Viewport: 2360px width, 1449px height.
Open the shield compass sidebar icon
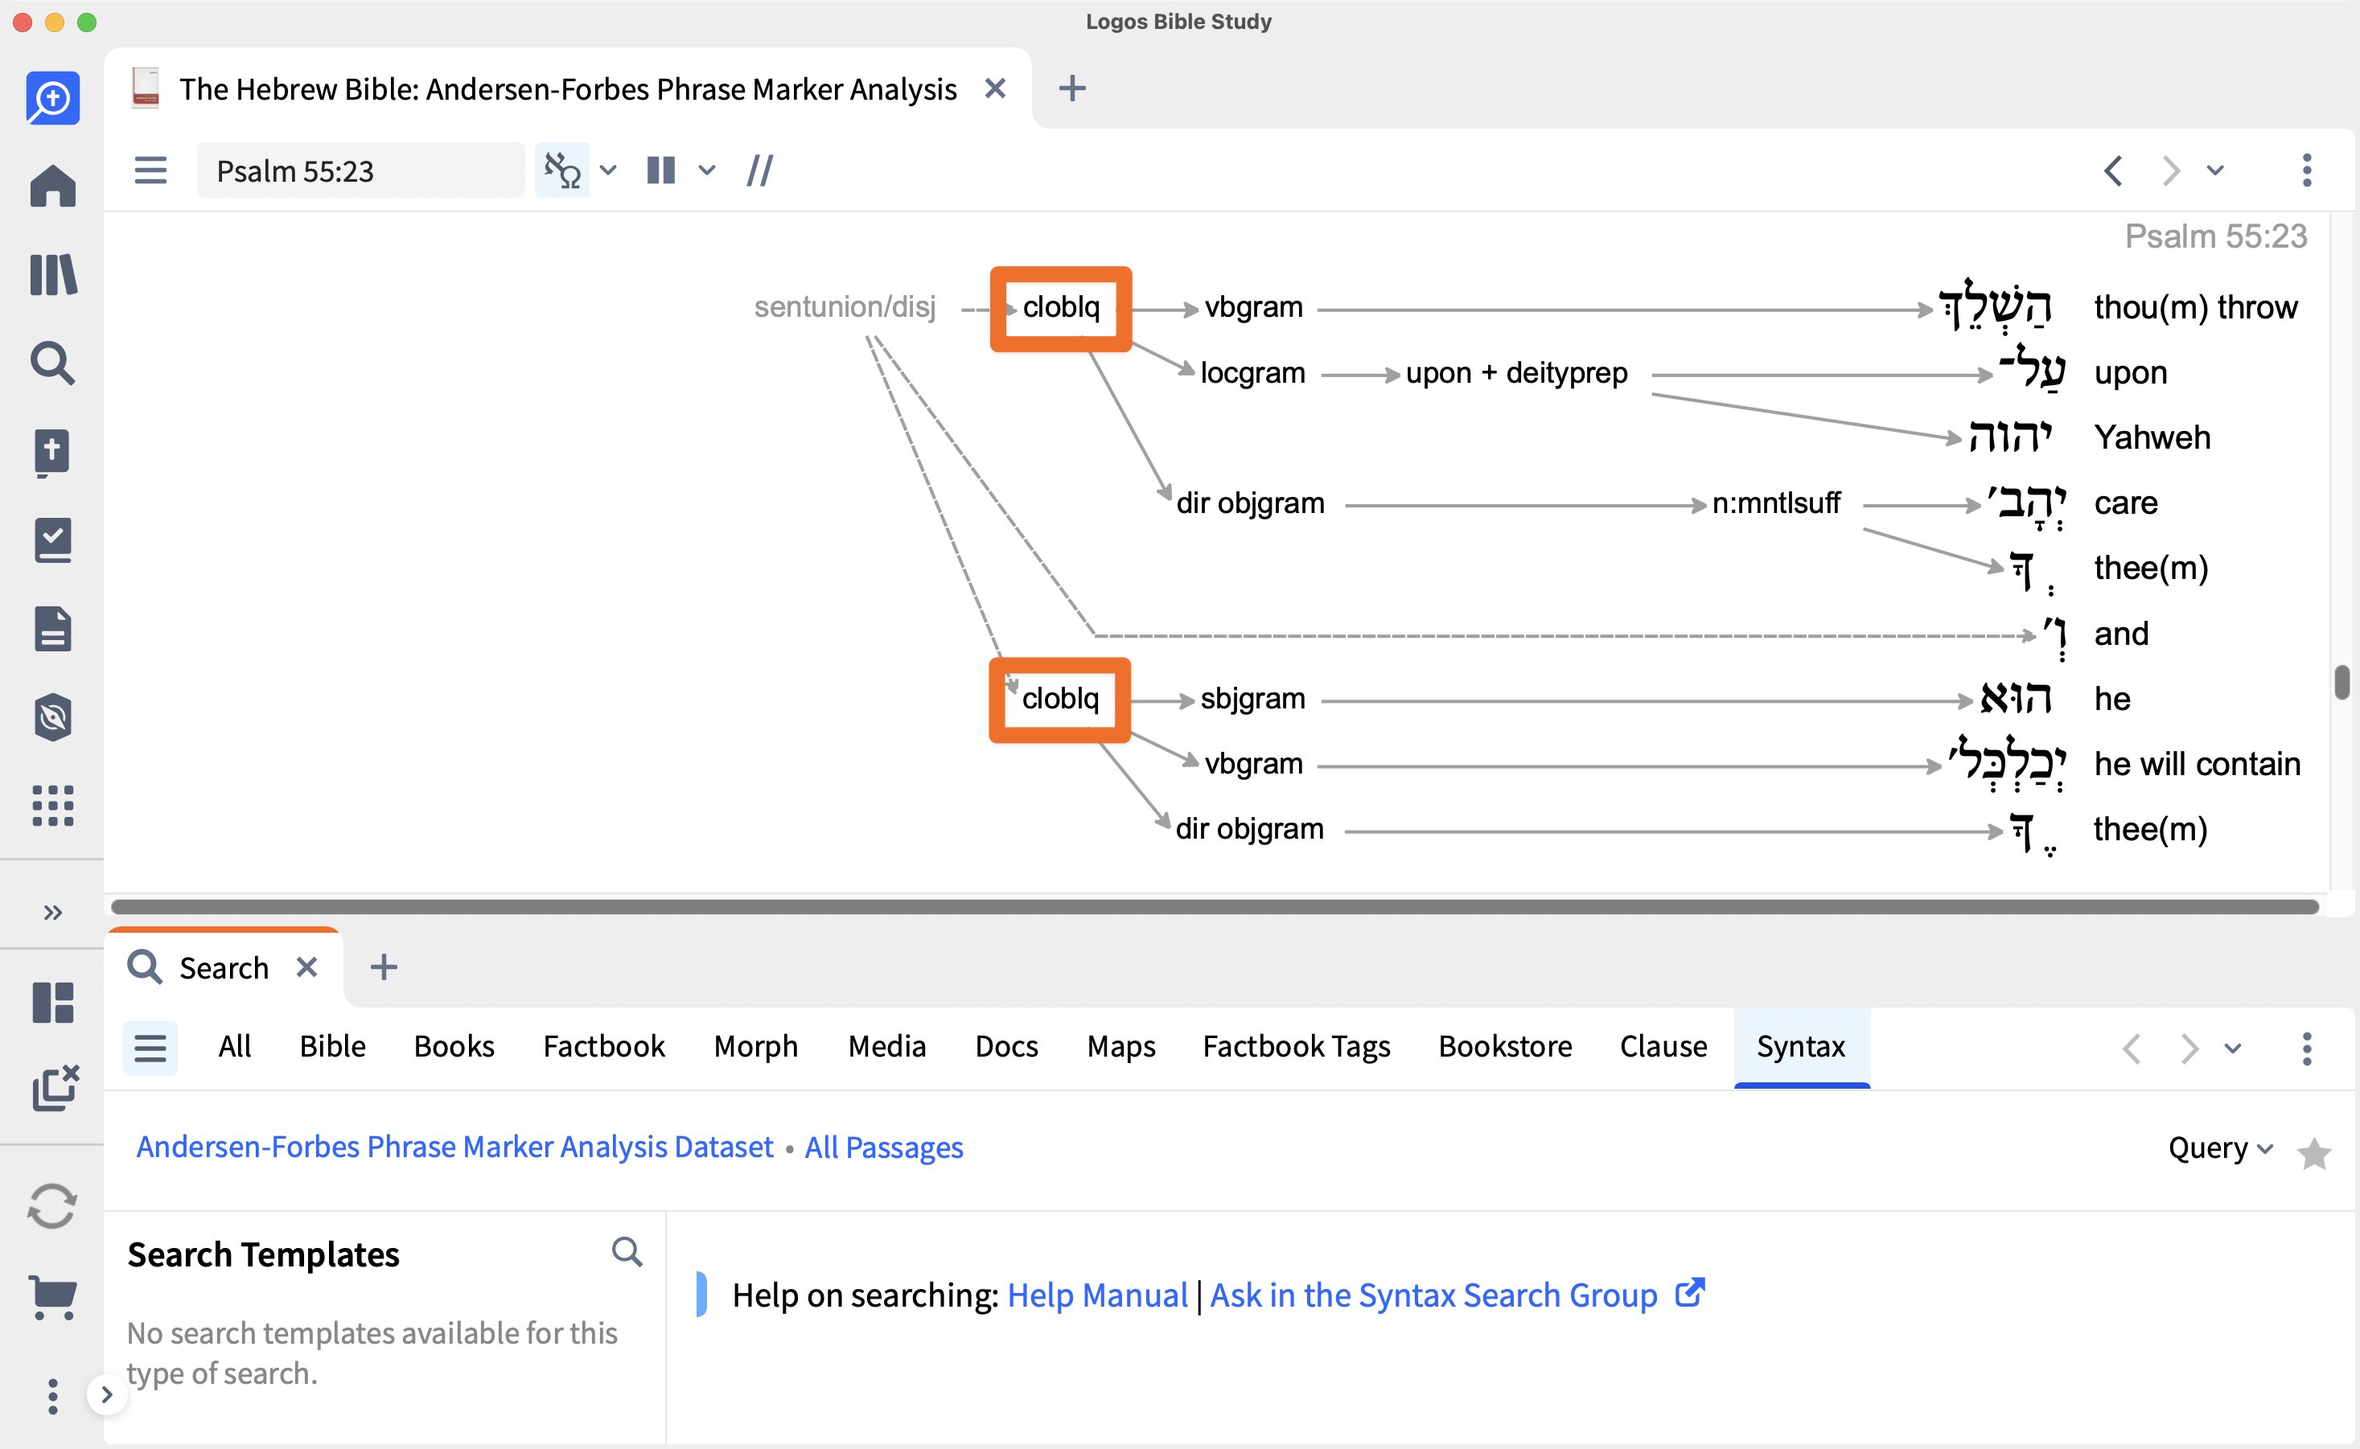click(51, 716)
